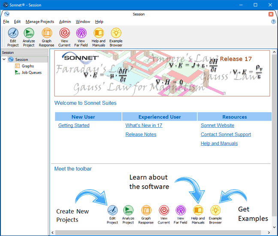Open Help and Manuals from top toolbar
This screenshot has width=278, height=236.
(99, 37)
